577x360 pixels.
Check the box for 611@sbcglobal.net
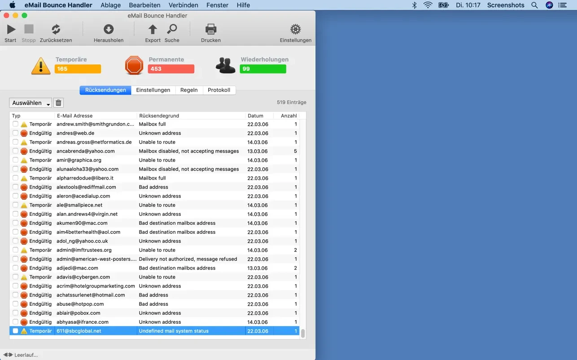(x=15, y=331)
